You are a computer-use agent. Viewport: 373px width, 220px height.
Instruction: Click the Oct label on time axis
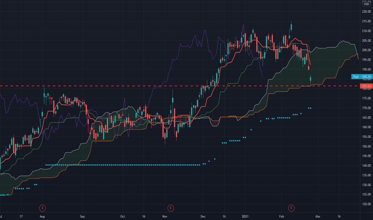point(122,216)
